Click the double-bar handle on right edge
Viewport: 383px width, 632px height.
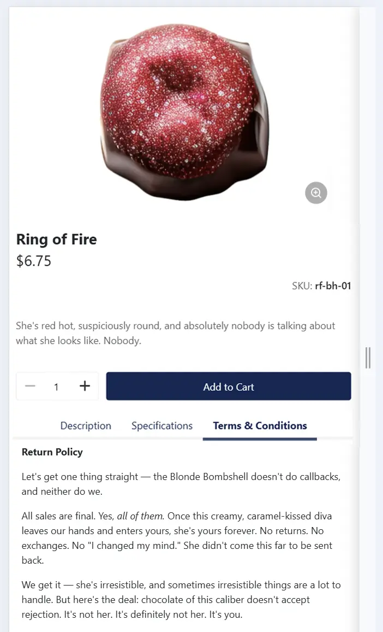[368, 358]
